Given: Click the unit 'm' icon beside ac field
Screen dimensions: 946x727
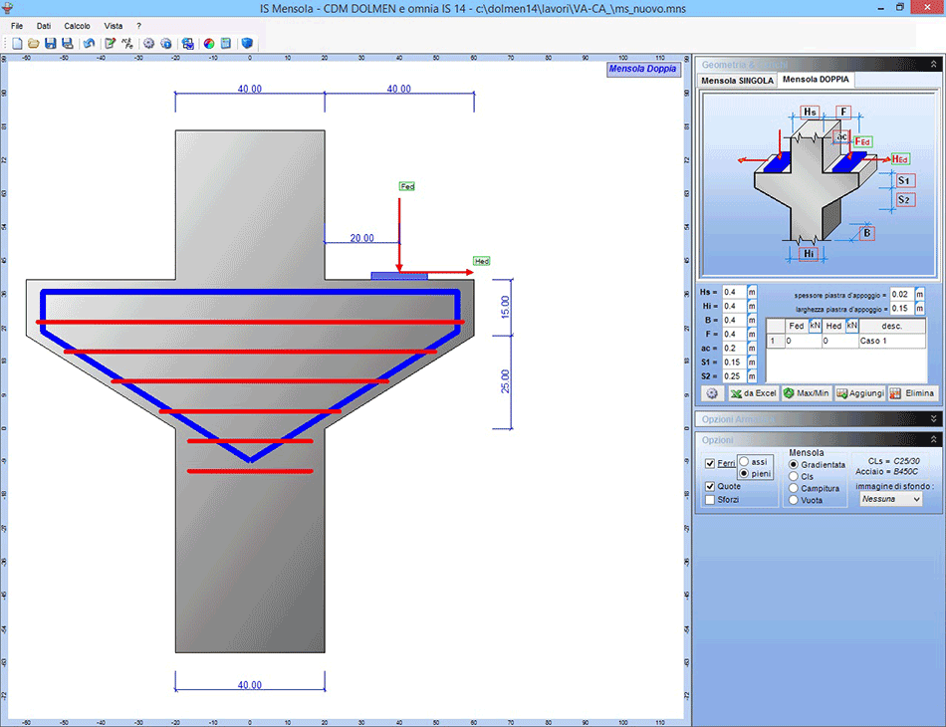Looking at the screenshot, I should click(752, 349).
